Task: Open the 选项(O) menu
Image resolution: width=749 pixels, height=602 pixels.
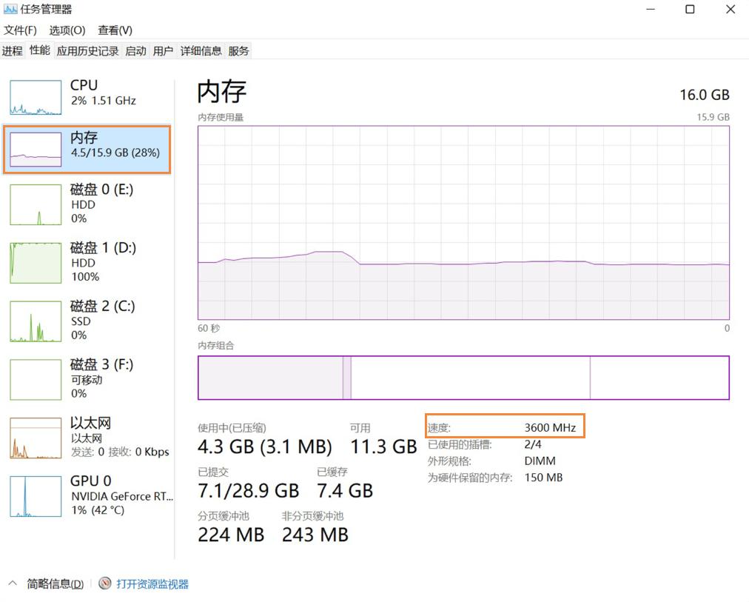Action: point(67,30)
